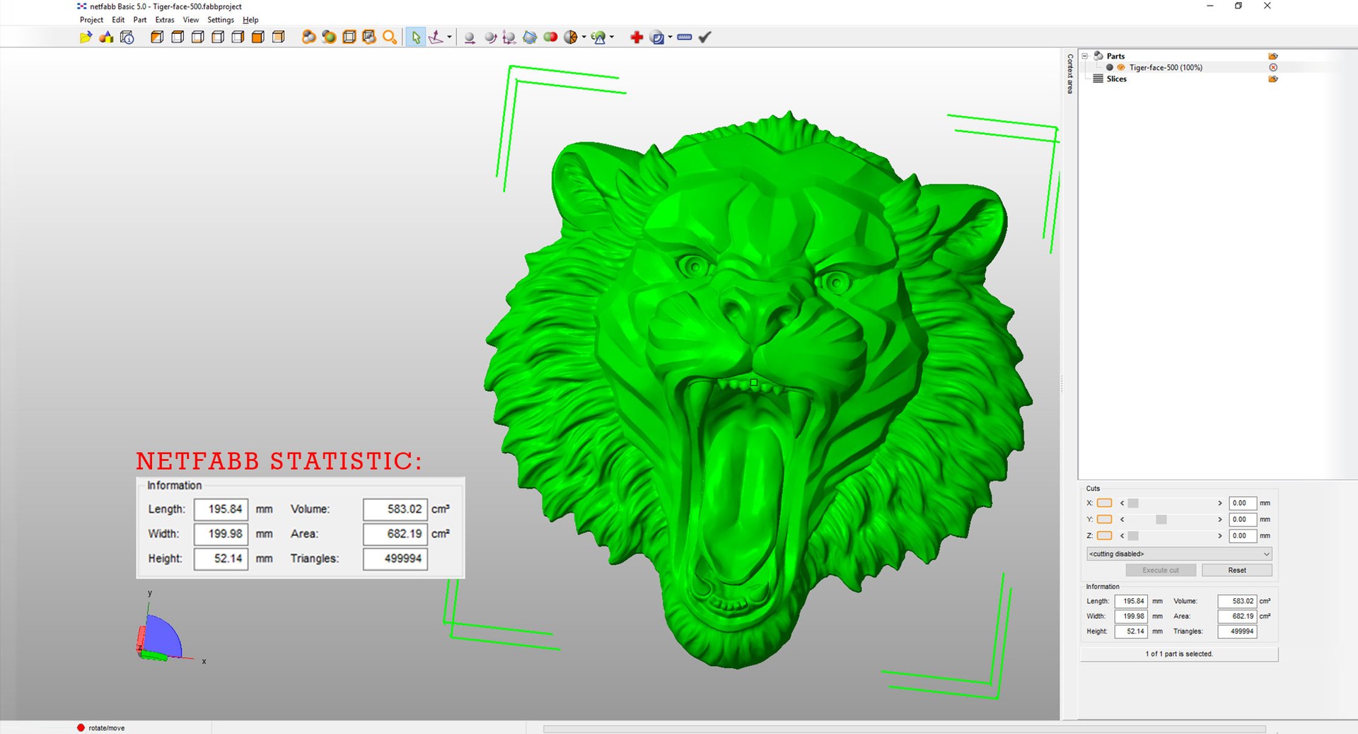Screen dimensions: 1358x734
Task: Click the folder icon in Slices row
Action: 1273,78
